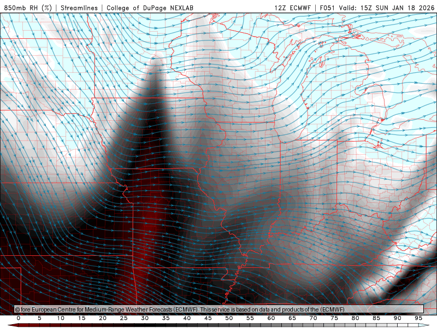Image resolution: width=437 pixels, height=328 pixels.
Task: Click the "40" value on RH scale
Action: point(187,318)
